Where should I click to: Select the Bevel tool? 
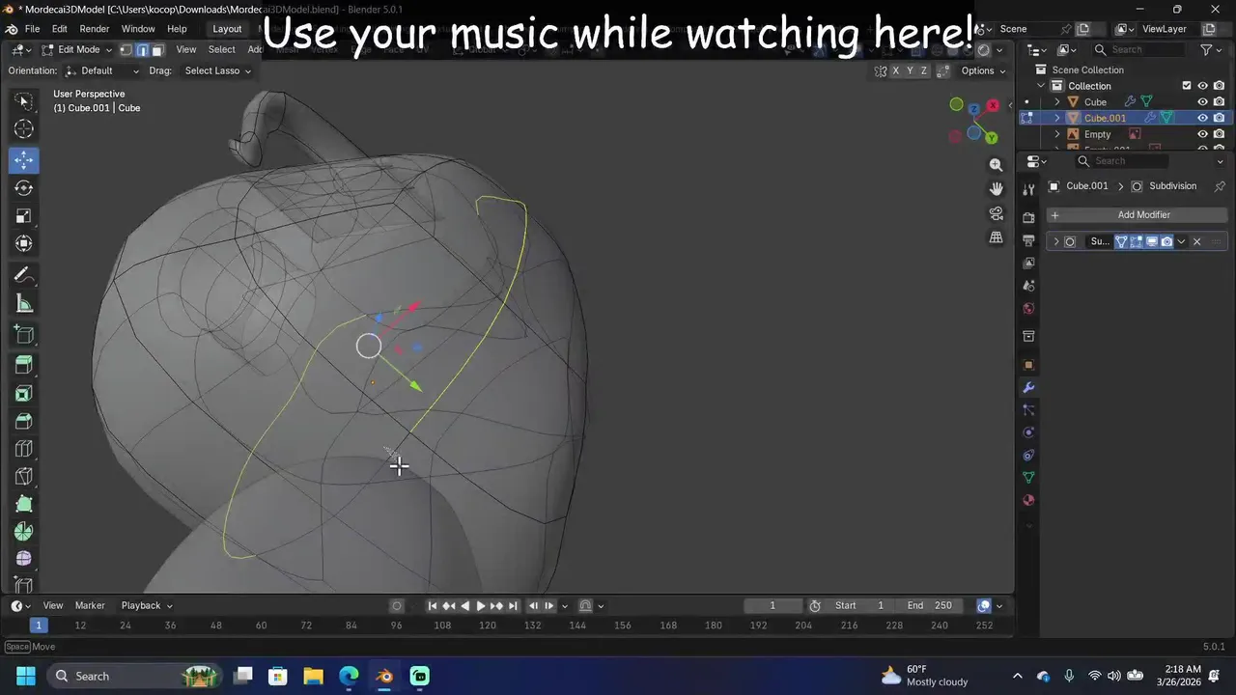pos(24,421)
